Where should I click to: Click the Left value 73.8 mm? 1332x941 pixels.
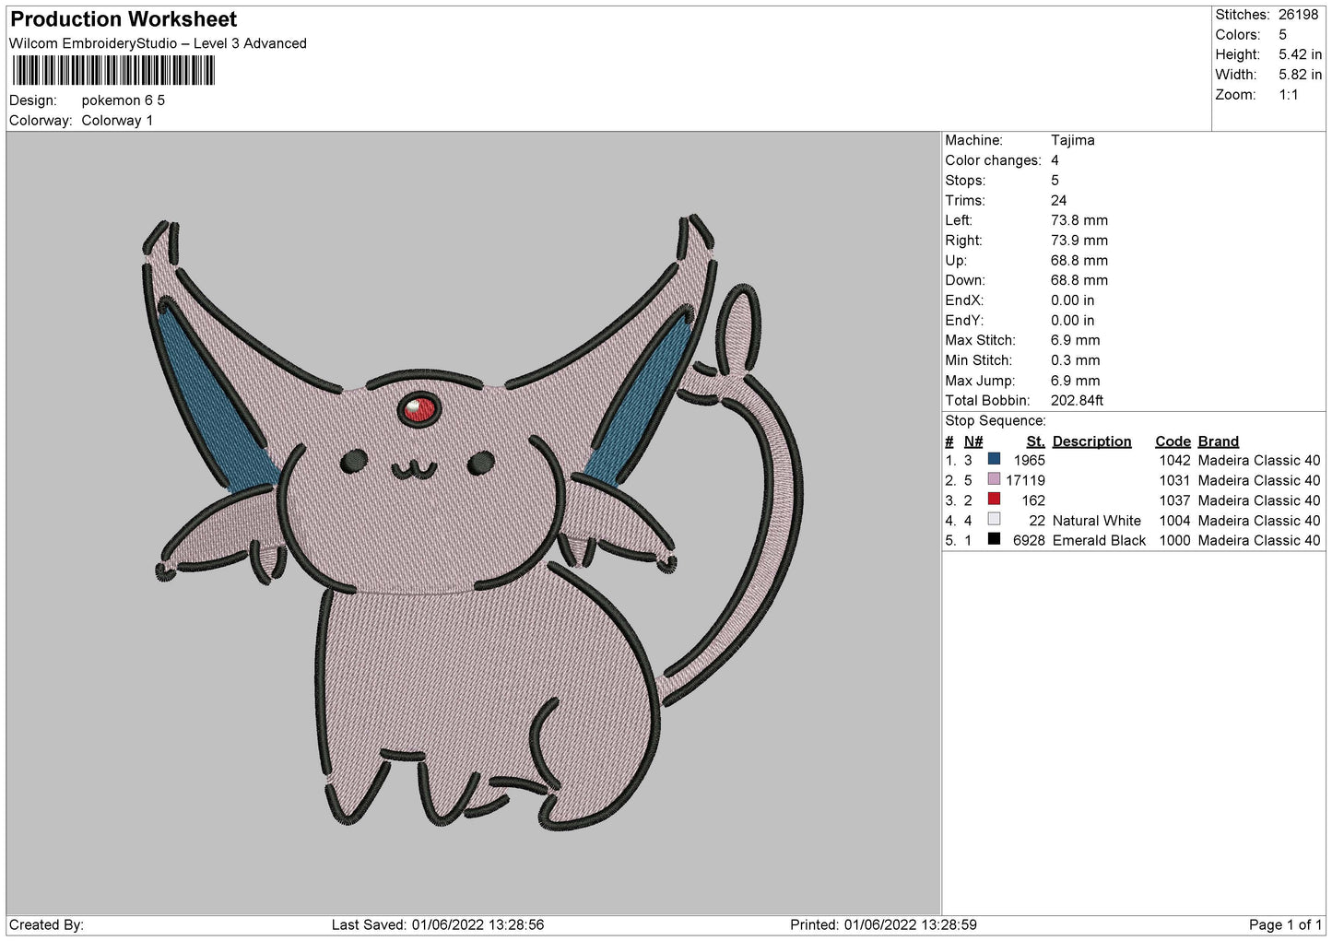[x=1079, y=220]
